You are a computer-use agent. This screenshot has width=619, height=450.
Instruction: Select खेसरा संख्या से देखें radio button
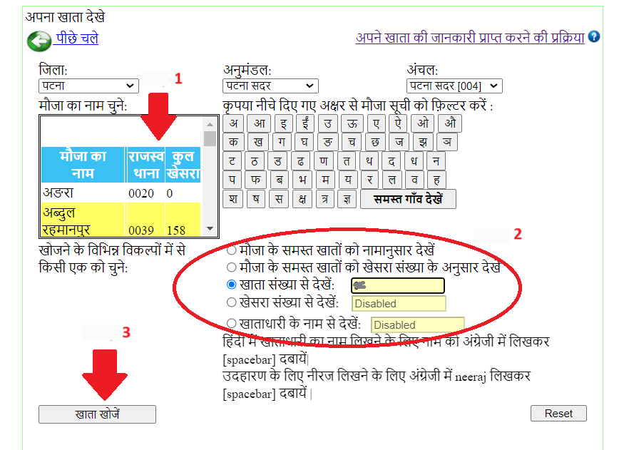pyautogui.click(x=232, y=302)
